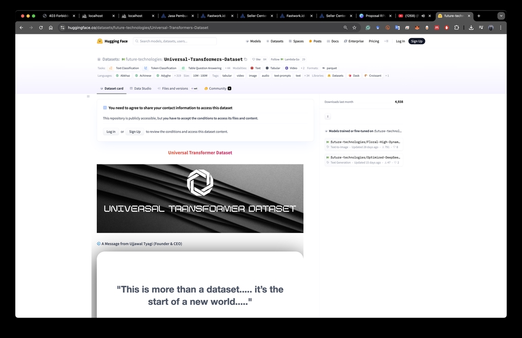
Task: Copy dataset name with the copy icon
Action: pos(246,59)
